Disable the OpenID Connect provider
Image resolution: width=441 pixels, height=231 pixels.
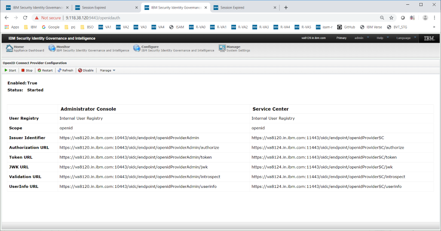coord(86,70)
